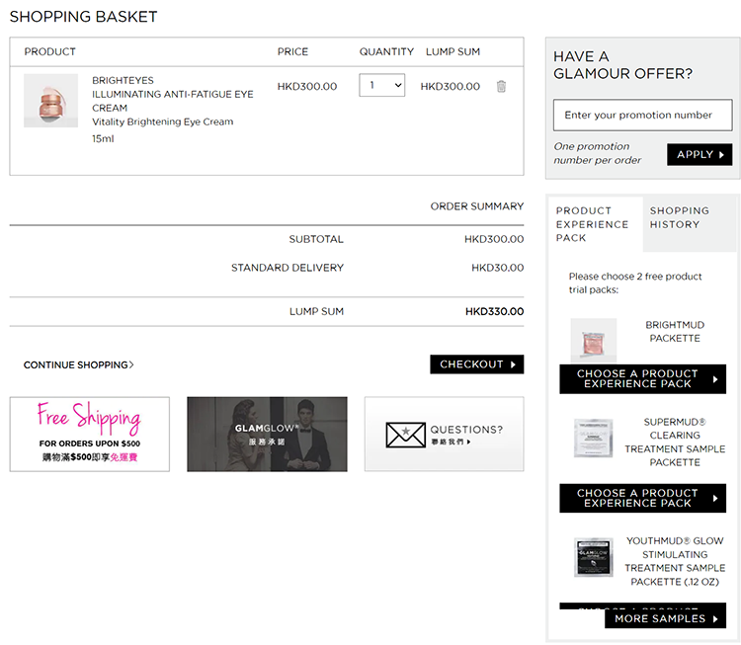741x645 pixels.
Task: Click the Standard Delivery HKD30.00 amount
Action: coord(498,268)
